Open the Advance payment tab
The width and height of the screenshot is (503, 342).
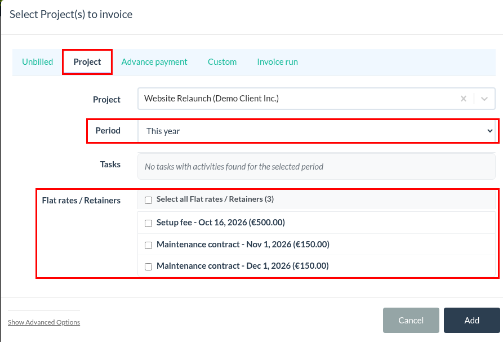[x=154, y=62]
